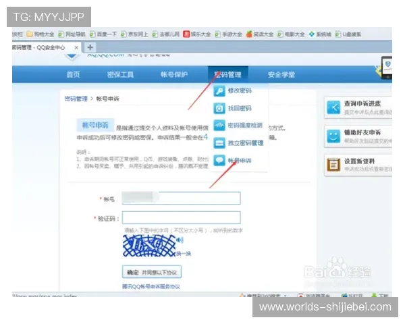The width and height of the screenshot is (405, 324).
Task: Open the 安全学堂 navigation menu
Action: [x=281, y=75]
